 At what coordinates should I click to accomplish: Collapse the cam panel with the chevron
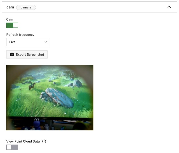pyautogui.click(x=169, y=7)
